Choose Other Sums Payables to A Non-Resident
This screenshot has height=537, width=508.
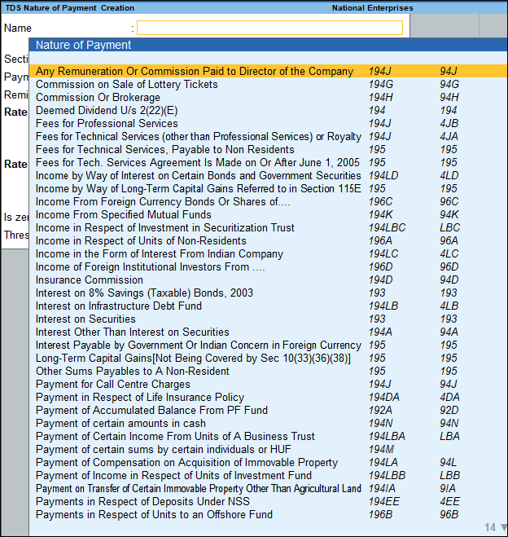click(268, 371)
